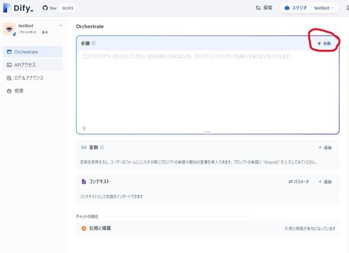Expand the testbot app dropdown
The image size is (349, 253).
(60, 26)
